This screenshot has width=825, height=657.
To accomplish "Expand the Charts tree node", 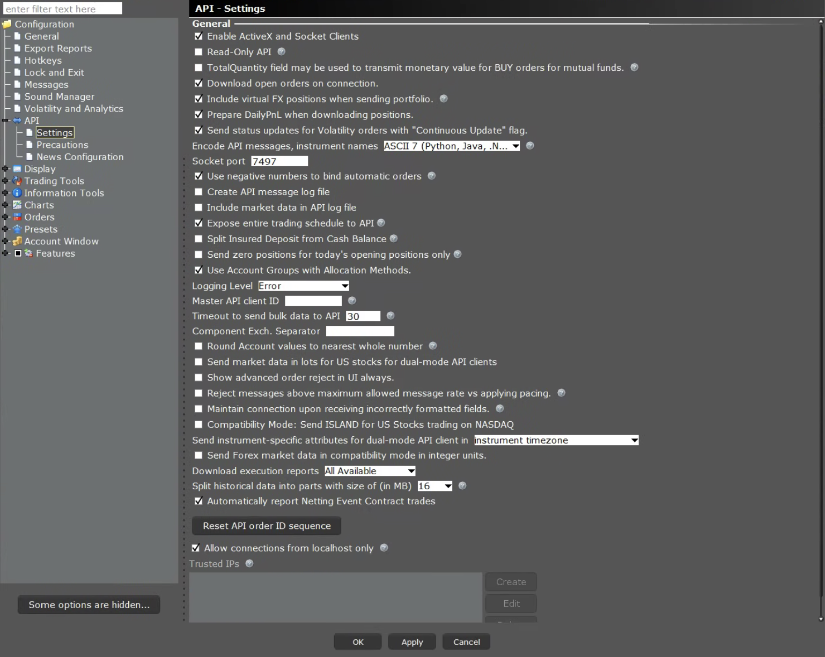I will (x=5, y=205).
